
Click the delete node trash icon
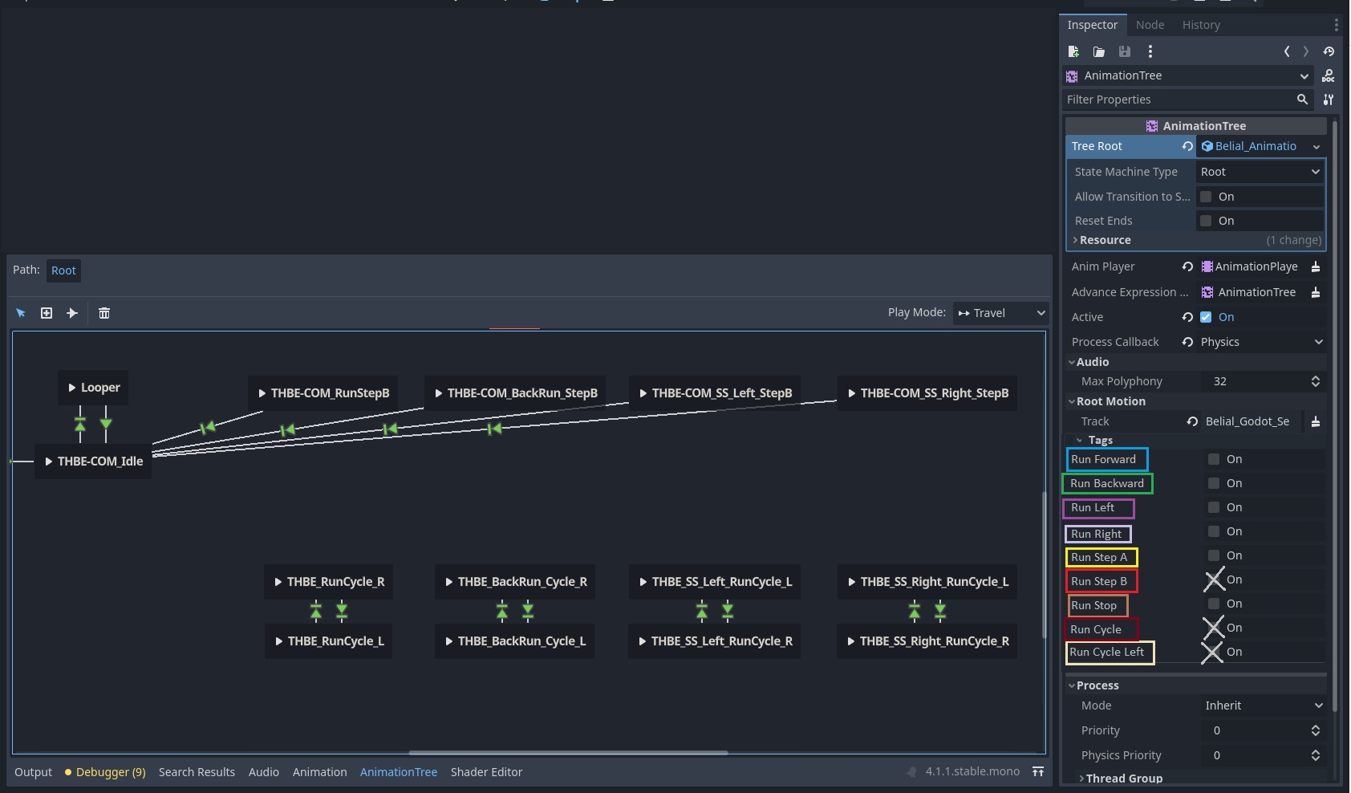(x=104, y=313)
